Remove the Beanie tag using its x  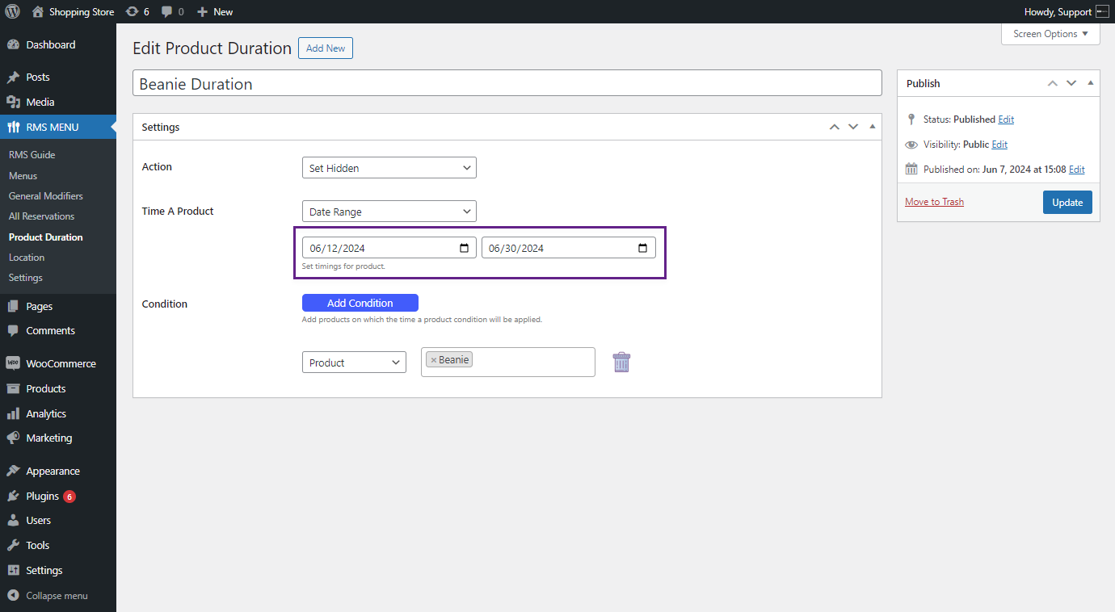tap(433, 360)
